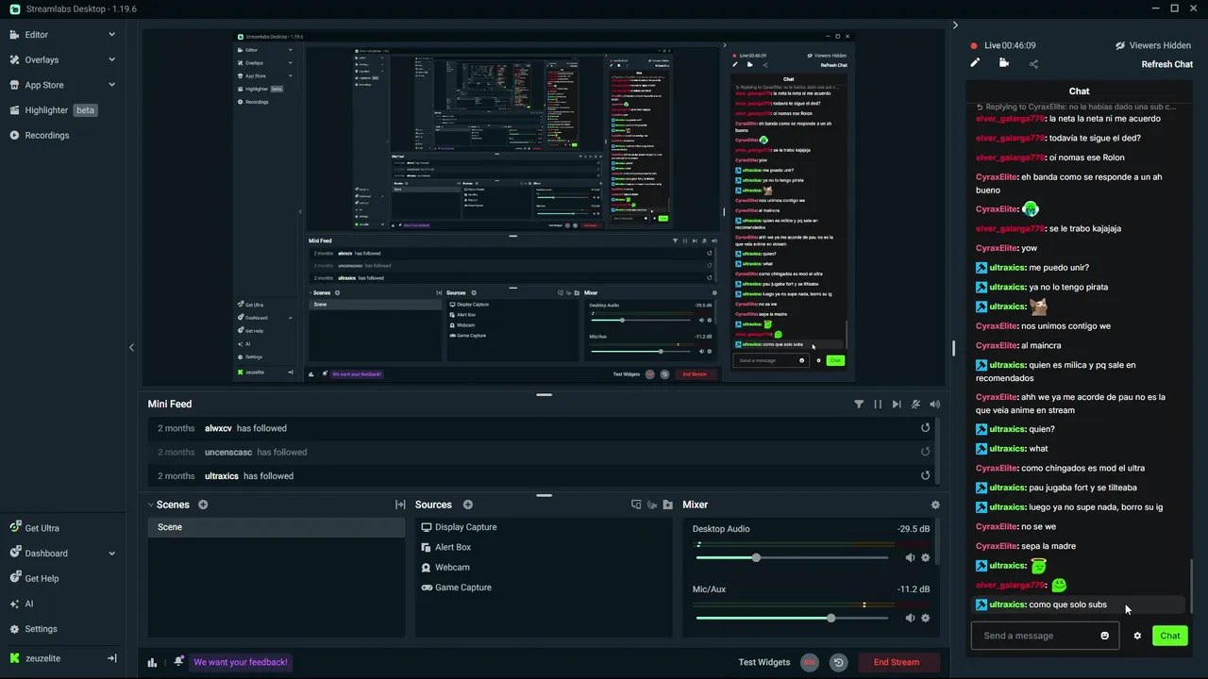This screenshot has height=679, width=1208.
Task: Edit the stream info with the pencil icon
Action: (975, 63)
